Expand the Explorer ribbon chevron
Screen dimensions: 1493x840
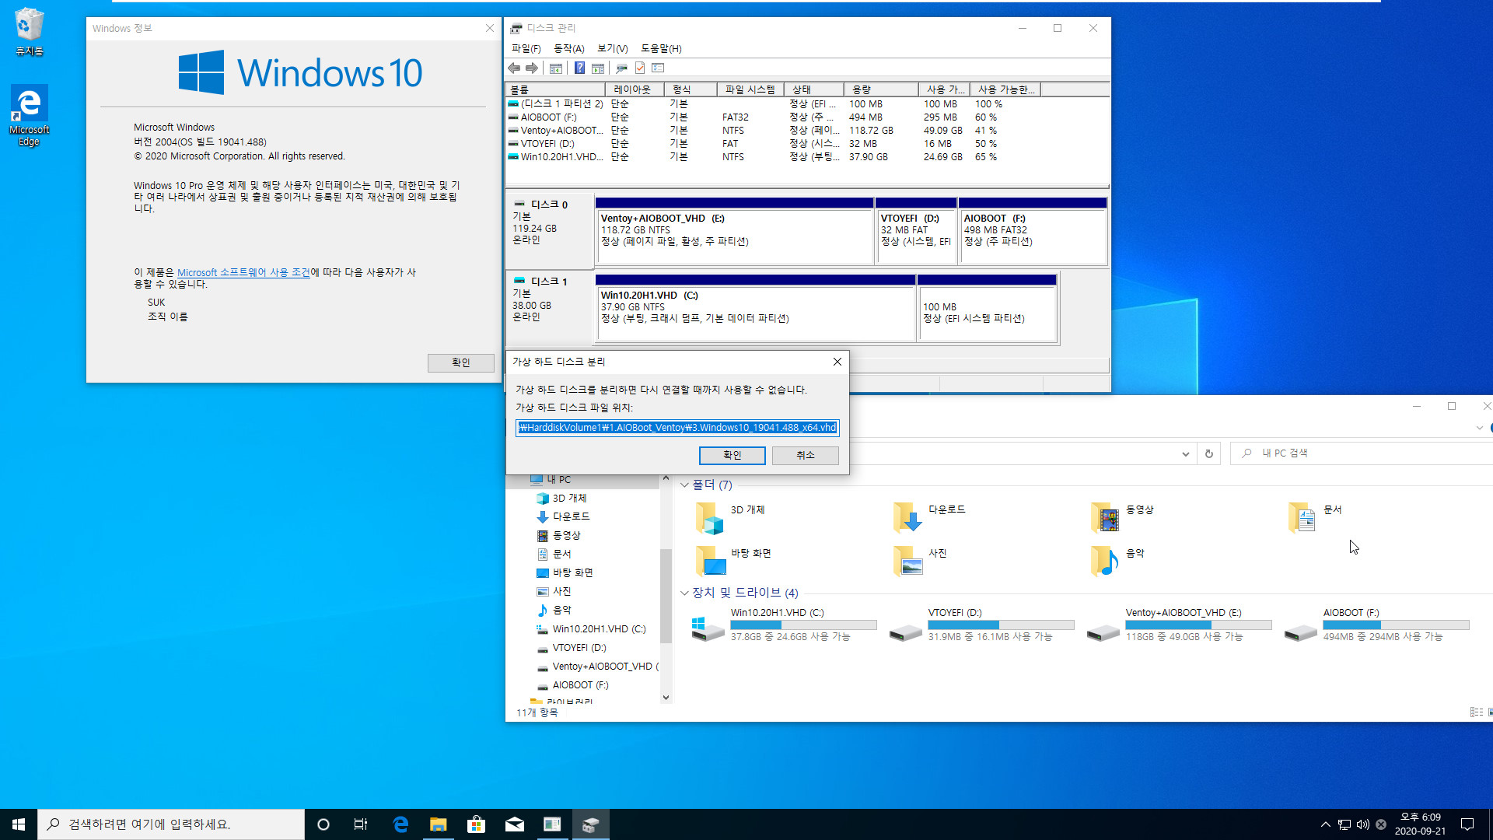1479,428
